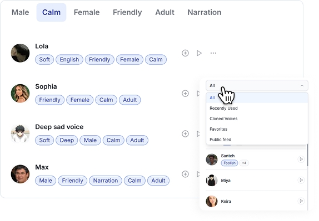The height and width of the screenshot is (221, 319).
Task: Switch to the Female tab
Action: coord(87,12)
